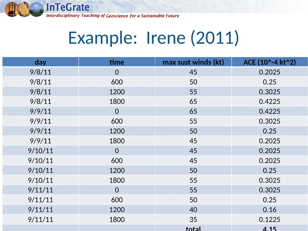Select wind value 55 for 9/9/11 at 600
The width and height of the screenshot is (308, 231).
pyautogui.click(x=193, y=121)
